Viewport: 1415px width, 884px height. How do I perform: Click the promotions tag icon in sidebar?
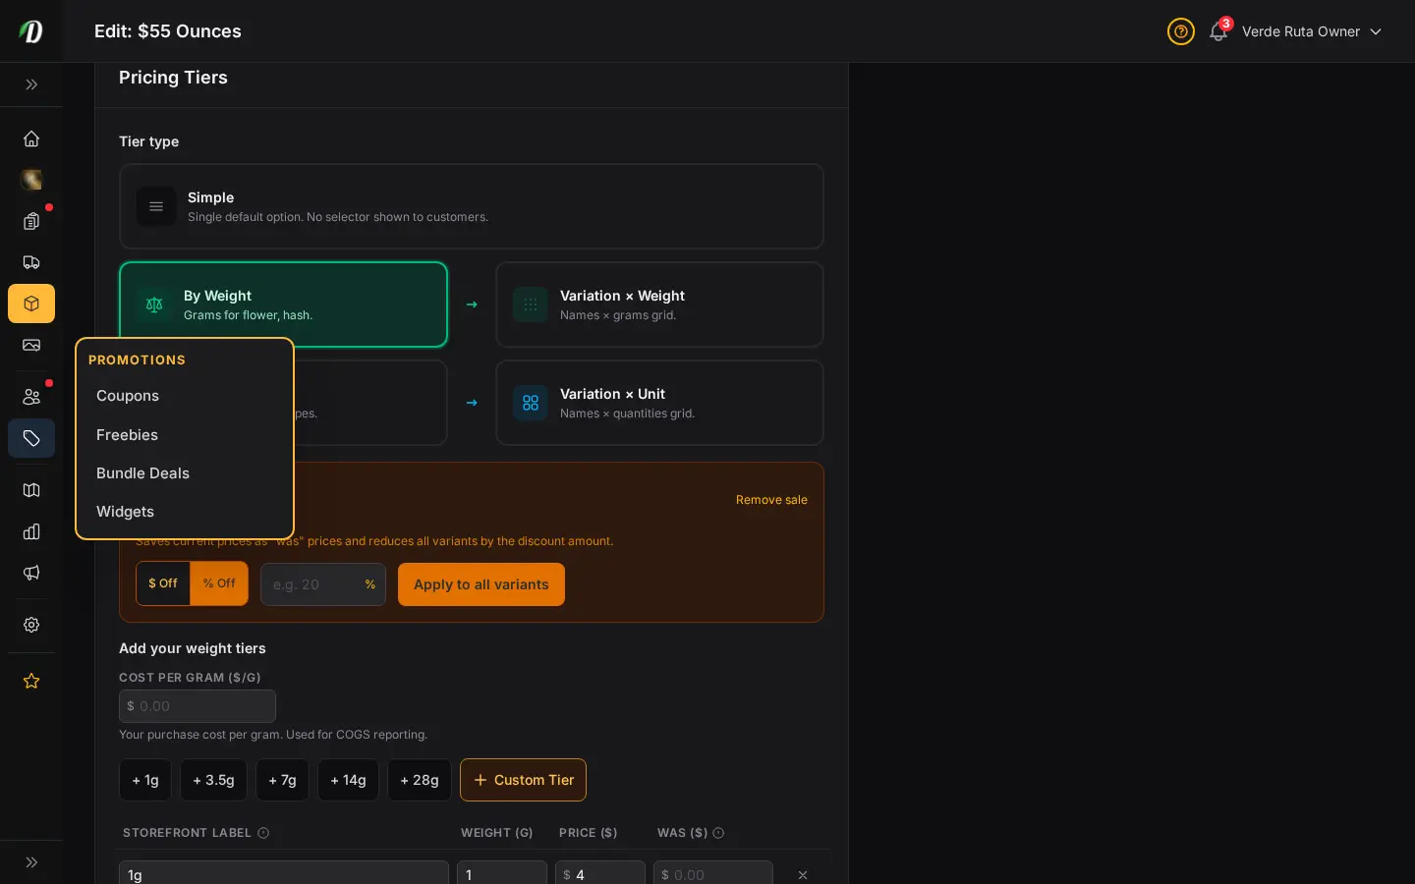coord(31,438)
